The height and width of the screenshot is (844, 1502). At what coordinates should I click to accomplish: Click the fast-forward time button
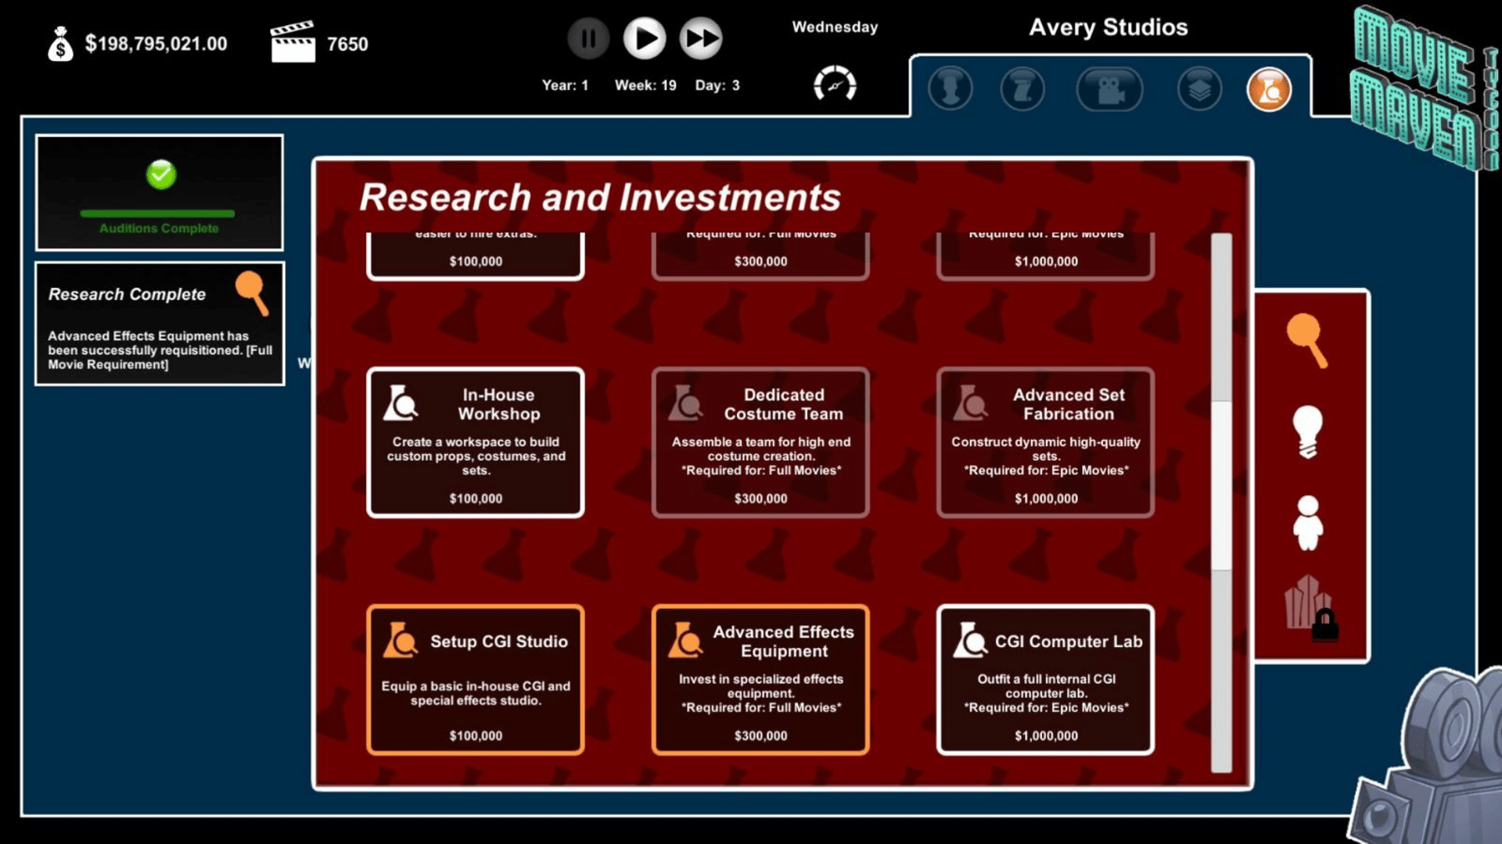(x=700, y=38)
